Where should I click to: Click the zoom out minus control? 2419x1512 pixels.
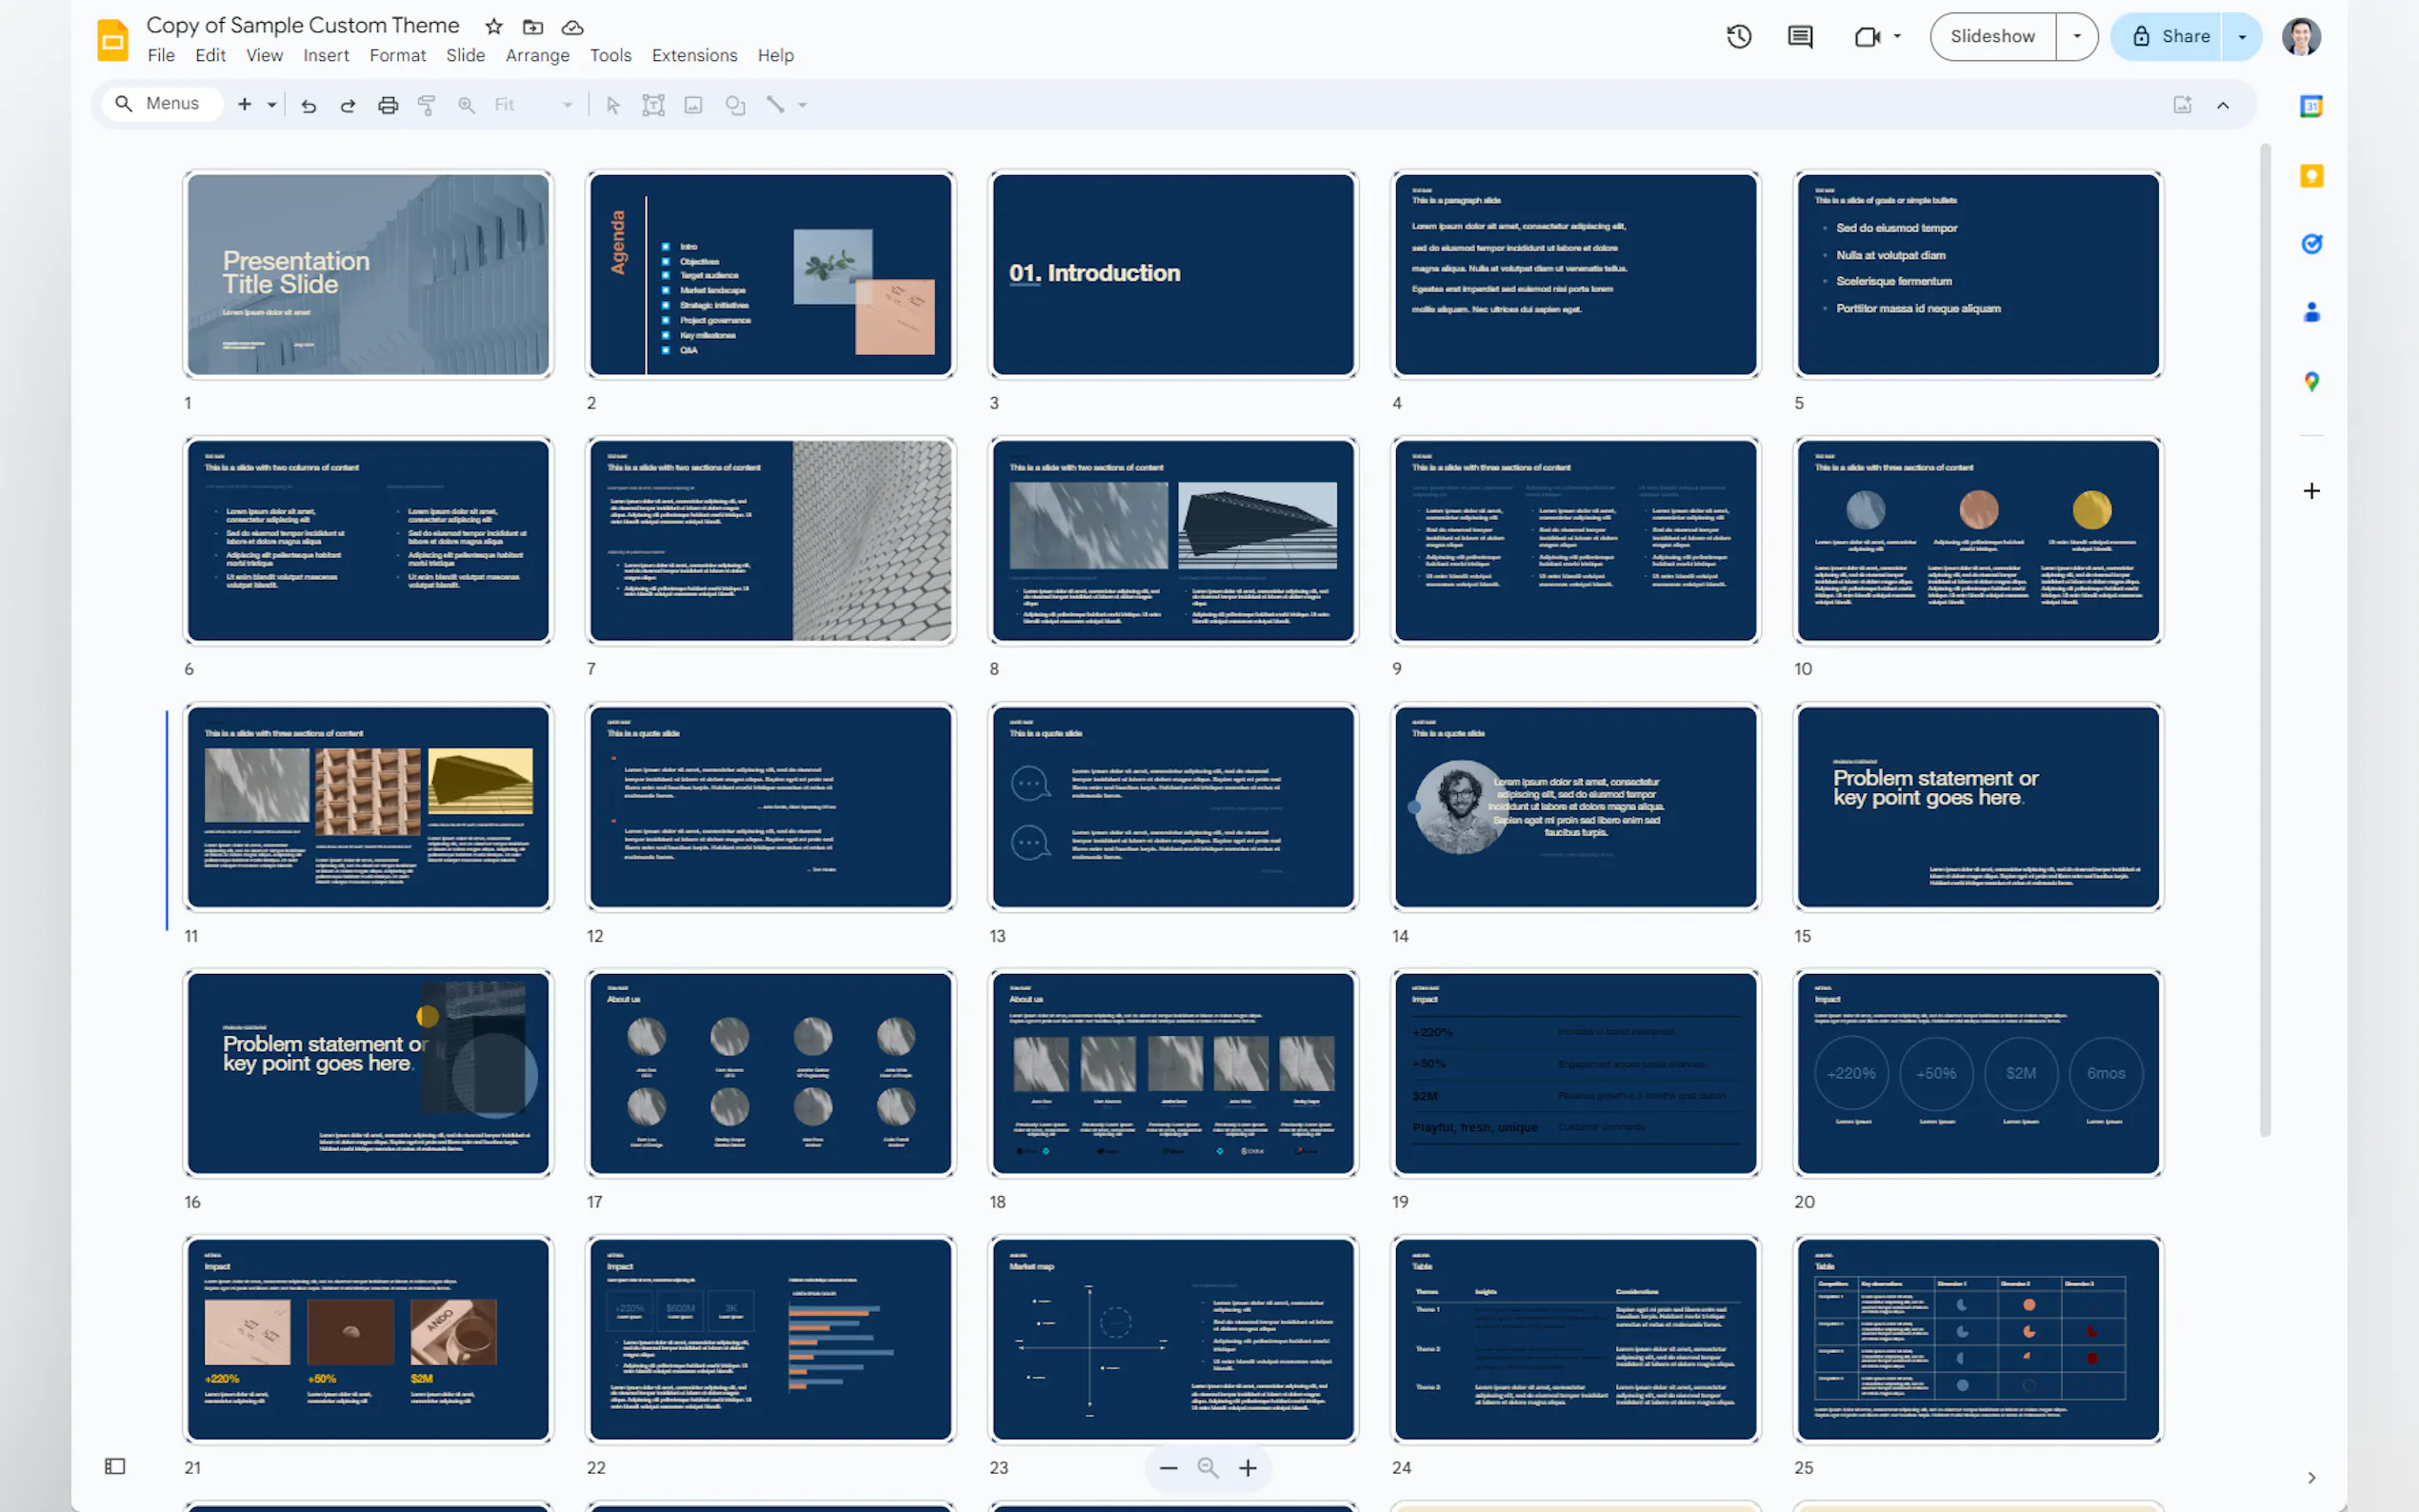coord(1168,1467)
